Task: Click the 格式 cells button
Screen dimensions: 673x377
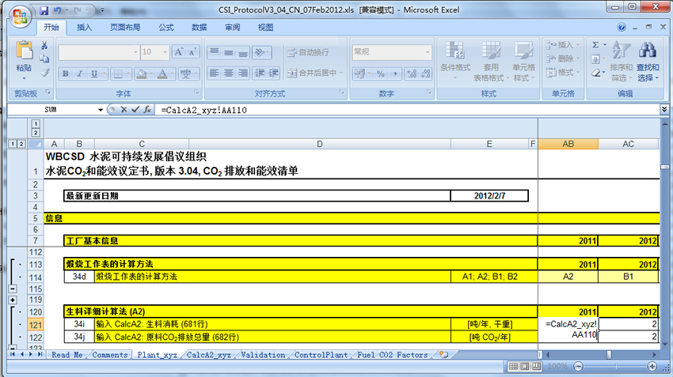Action: (x=563, y=73)
